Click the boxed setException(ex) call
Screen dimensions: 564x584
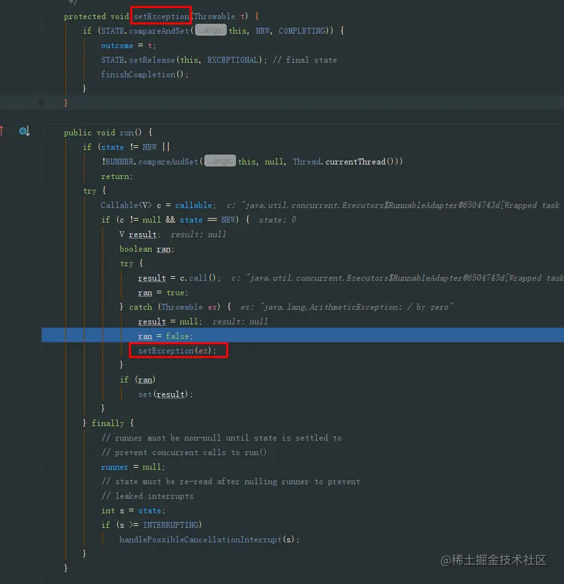pyautogui.click(x=178, y=351)
